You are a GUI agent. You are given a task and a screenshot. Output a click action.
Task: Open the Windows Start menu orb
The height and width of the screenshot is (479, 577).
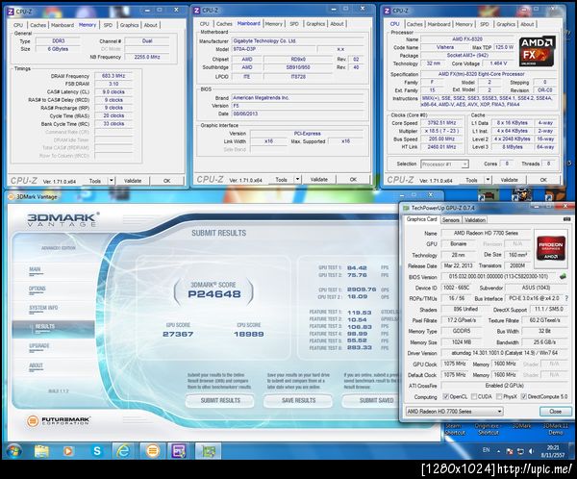tap(14, 451)
